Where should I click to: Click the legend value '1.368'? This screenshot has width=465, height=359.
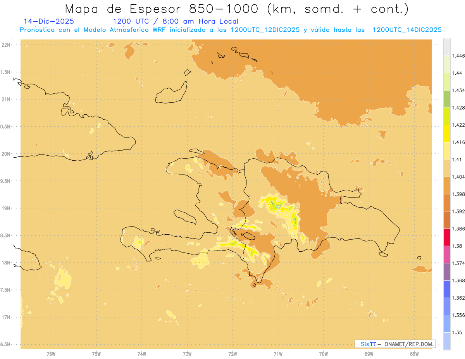click(x=458, y=280)
